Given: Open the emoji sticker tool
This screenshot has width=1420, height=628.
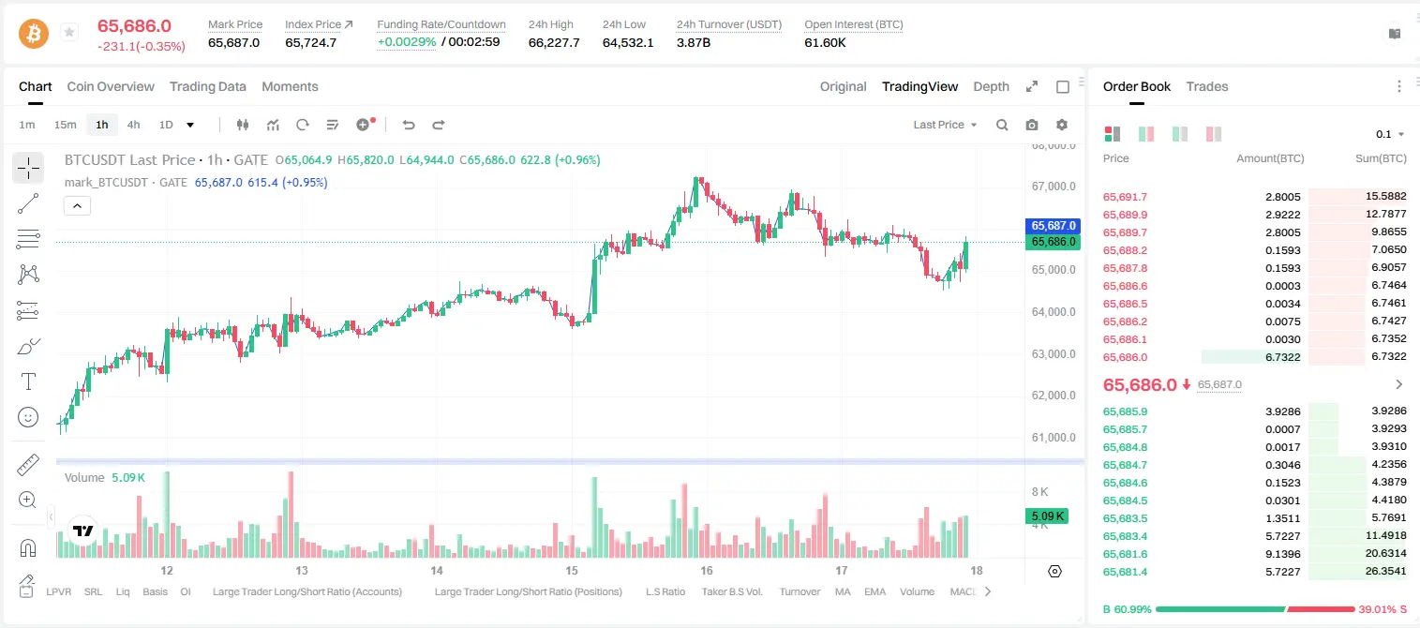Looking at the screenshot, I should click(x=28, y=417).
